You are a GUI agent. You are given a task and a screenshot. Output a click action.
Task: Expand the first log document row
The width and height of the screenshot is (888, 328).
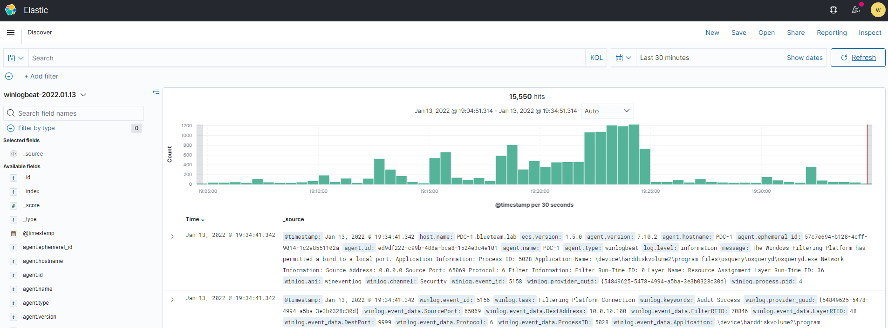pyautogui.click(x=172, y=236)
